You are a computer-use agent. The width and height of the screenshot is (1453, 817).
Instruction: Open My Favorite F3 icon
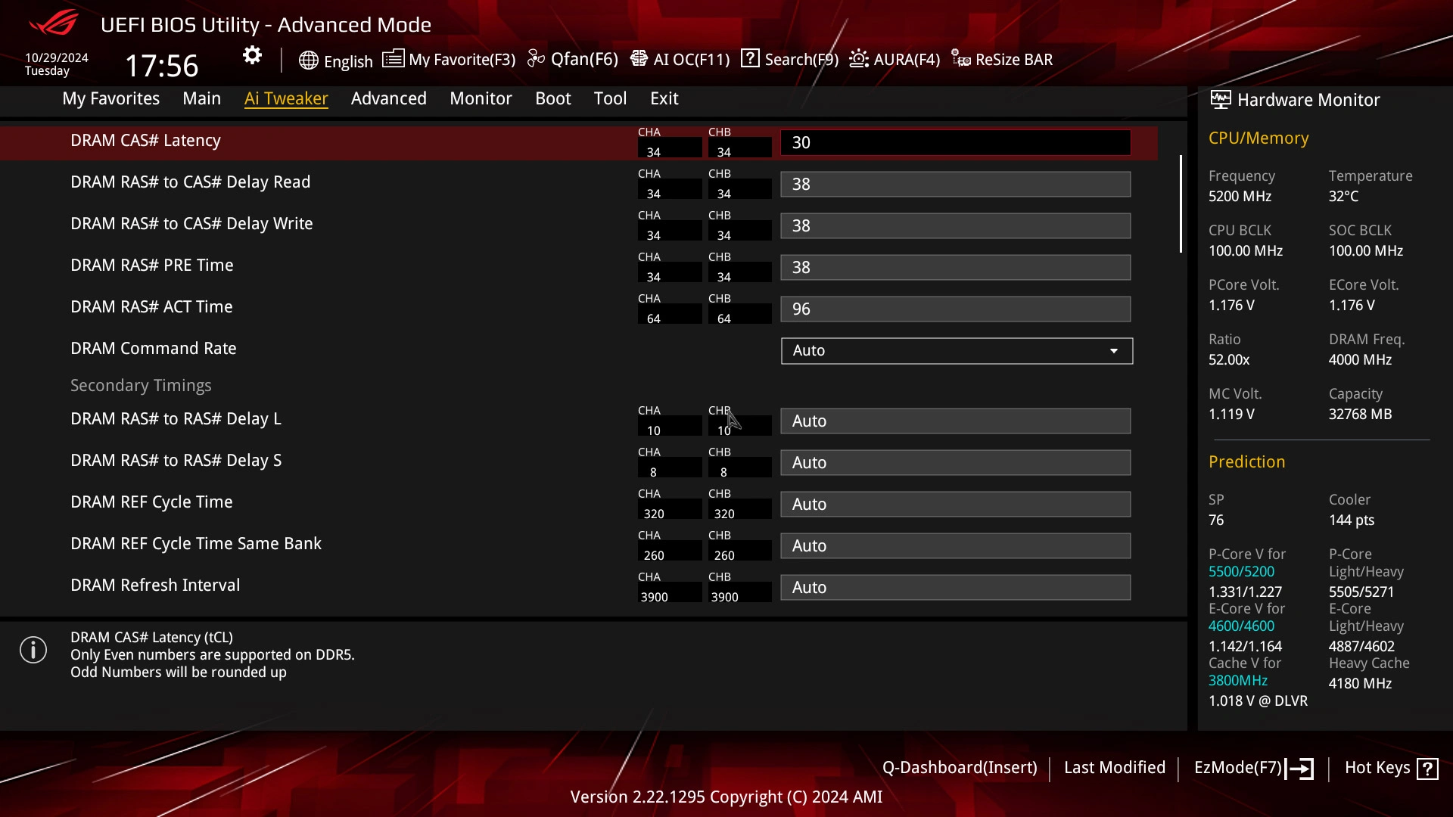(x=392, y=59)
